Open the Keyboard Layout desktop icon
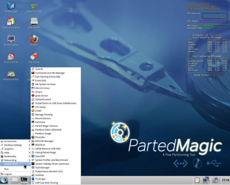Screen dimensions: 230x185 (11, 23)
